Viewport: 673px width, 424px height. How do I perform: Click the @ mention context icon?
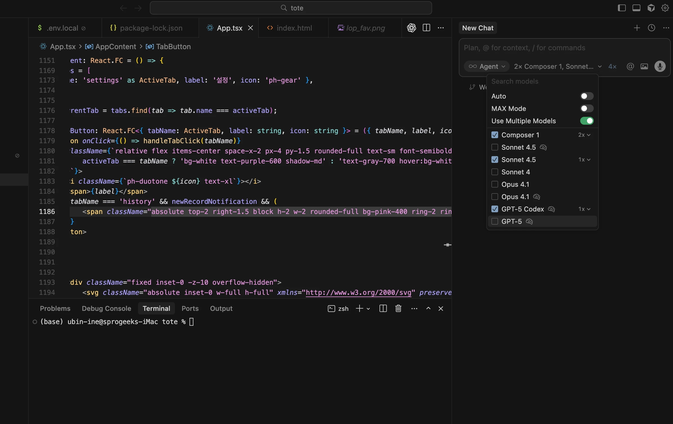[630, 67]
